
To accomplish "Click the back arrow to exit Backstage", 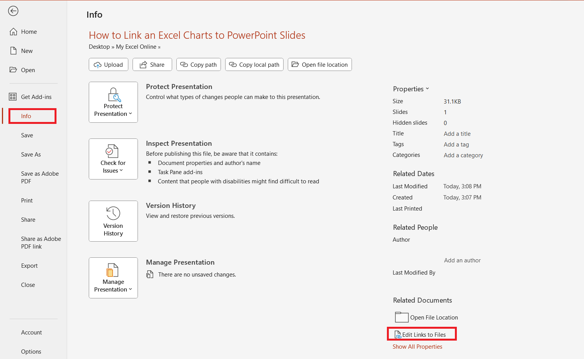I will (x=13, y=11).
